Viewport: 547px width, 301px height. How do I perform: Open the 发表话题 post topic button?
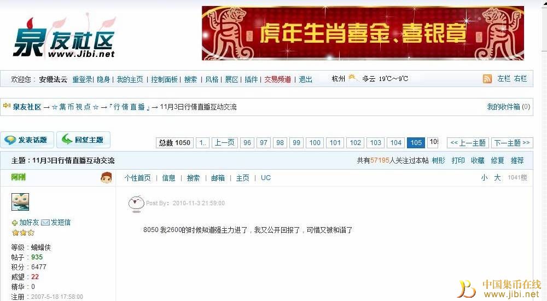tap(27, 140)
